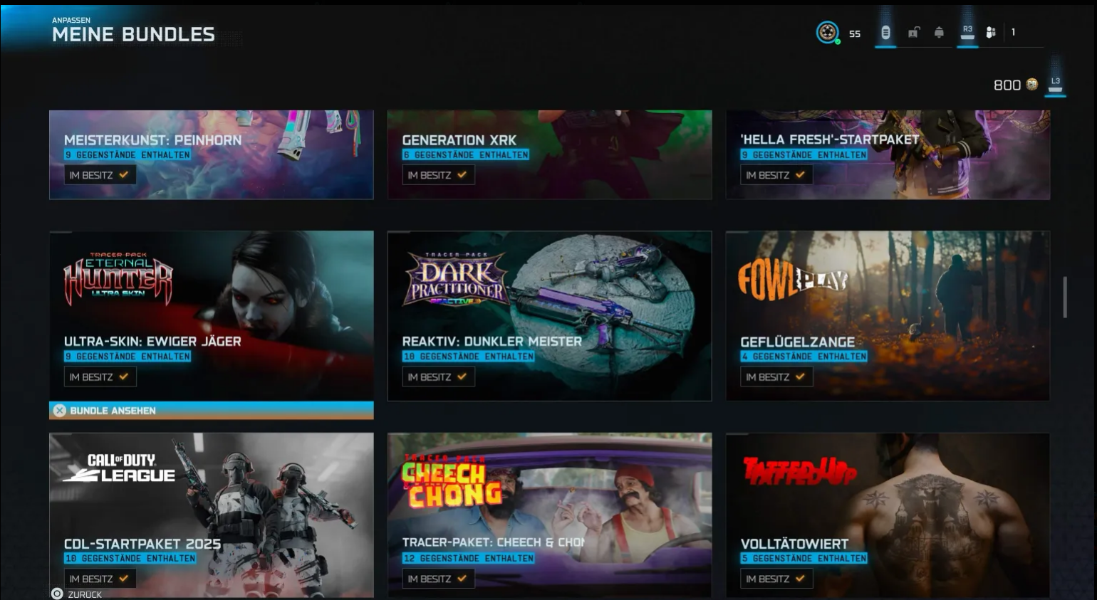Select the 'TRACER-PAKET: CHEECH & CHO' title

(493, 542)
